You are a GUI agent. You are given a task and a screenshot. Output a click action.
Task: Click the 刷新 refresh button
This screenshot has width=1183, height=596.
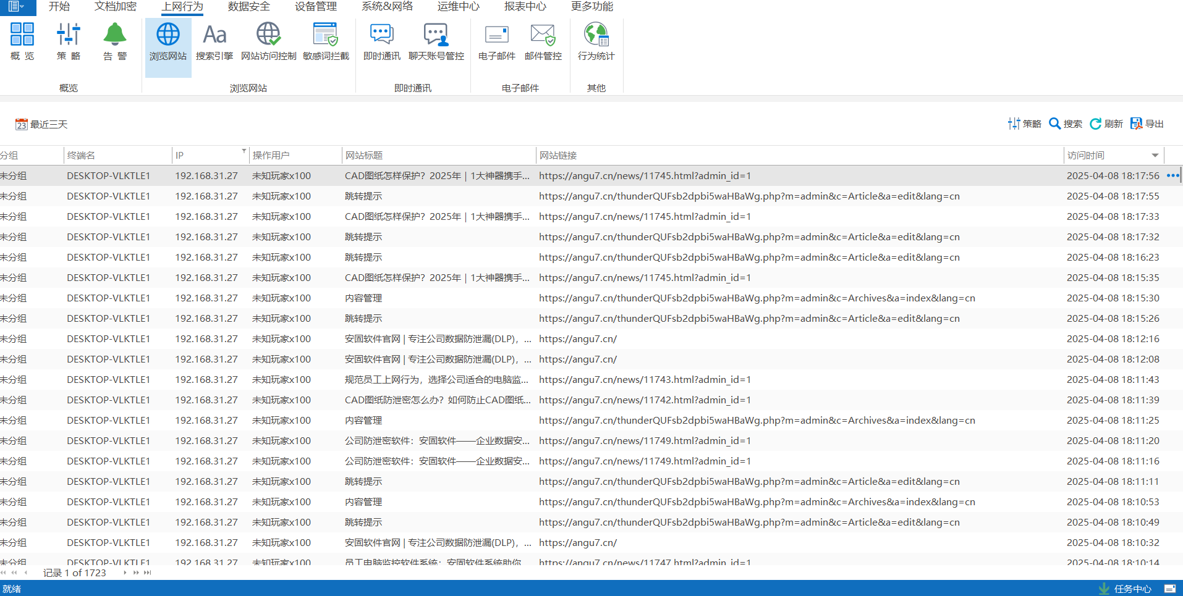1106,124
